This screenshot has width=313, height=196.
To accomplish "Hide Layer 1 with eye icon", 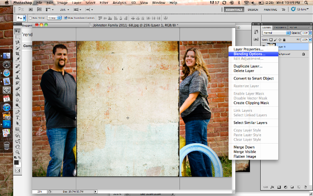I will pyautogui.click(x=264, y=47).
